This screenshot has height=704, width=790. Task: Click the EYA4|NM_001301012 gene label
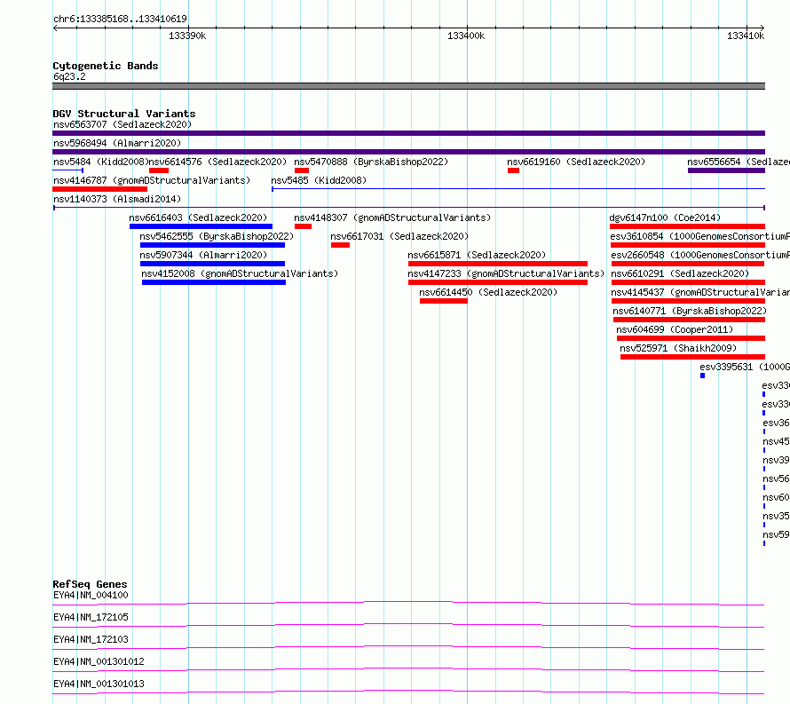(99, 661)
